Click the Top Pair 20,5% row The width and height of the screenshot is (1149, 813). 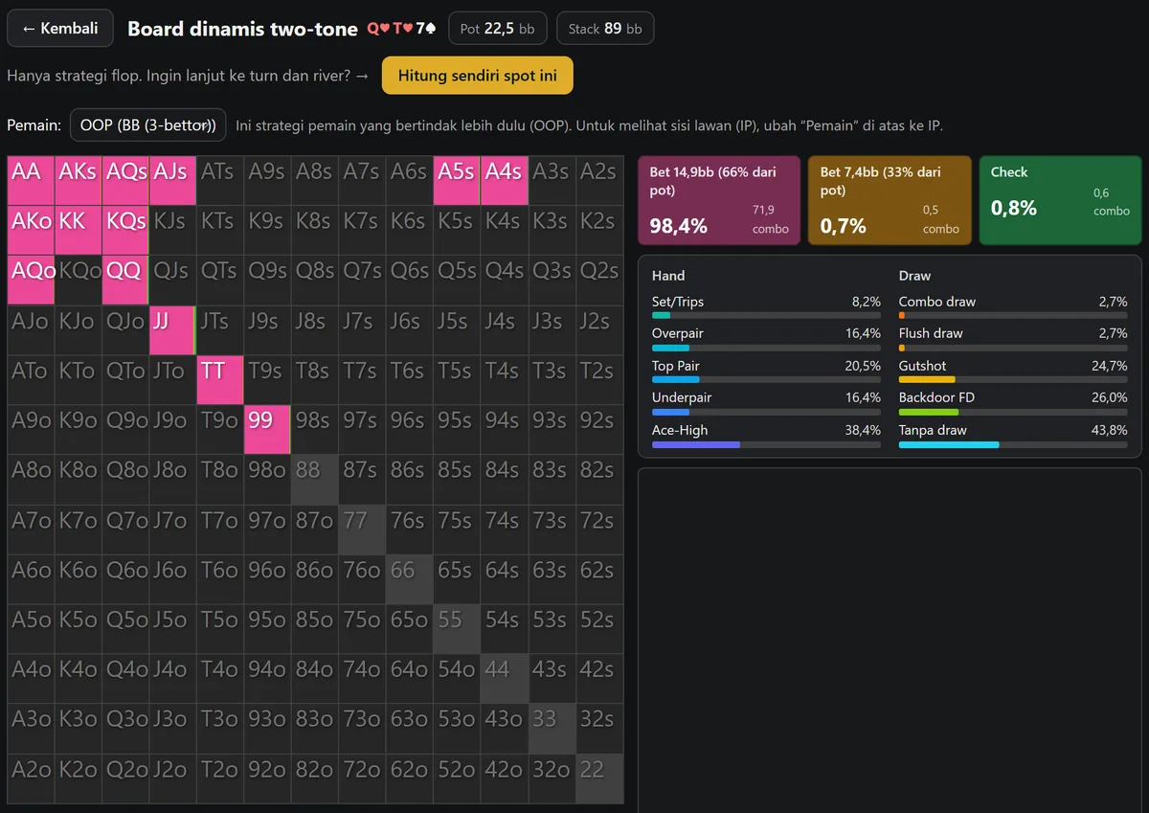point(766,372)
